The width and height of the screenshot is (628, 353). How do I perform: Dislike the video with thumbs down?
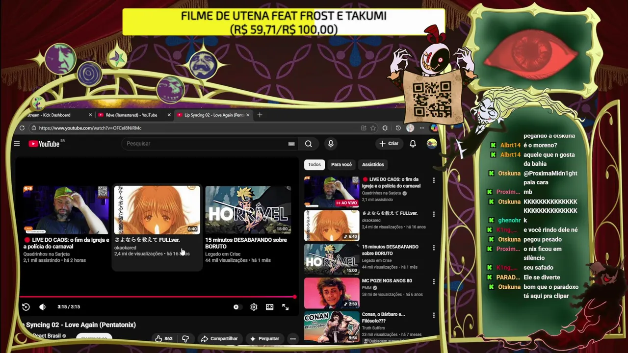click(185, 339)
